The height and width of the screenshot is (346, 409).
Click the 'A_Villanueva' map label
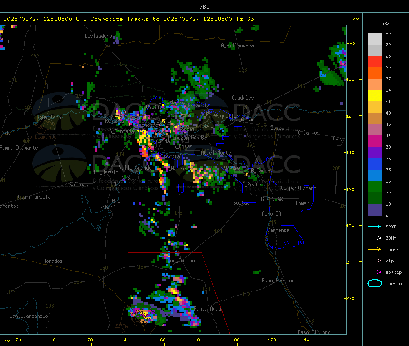(237, 45)
